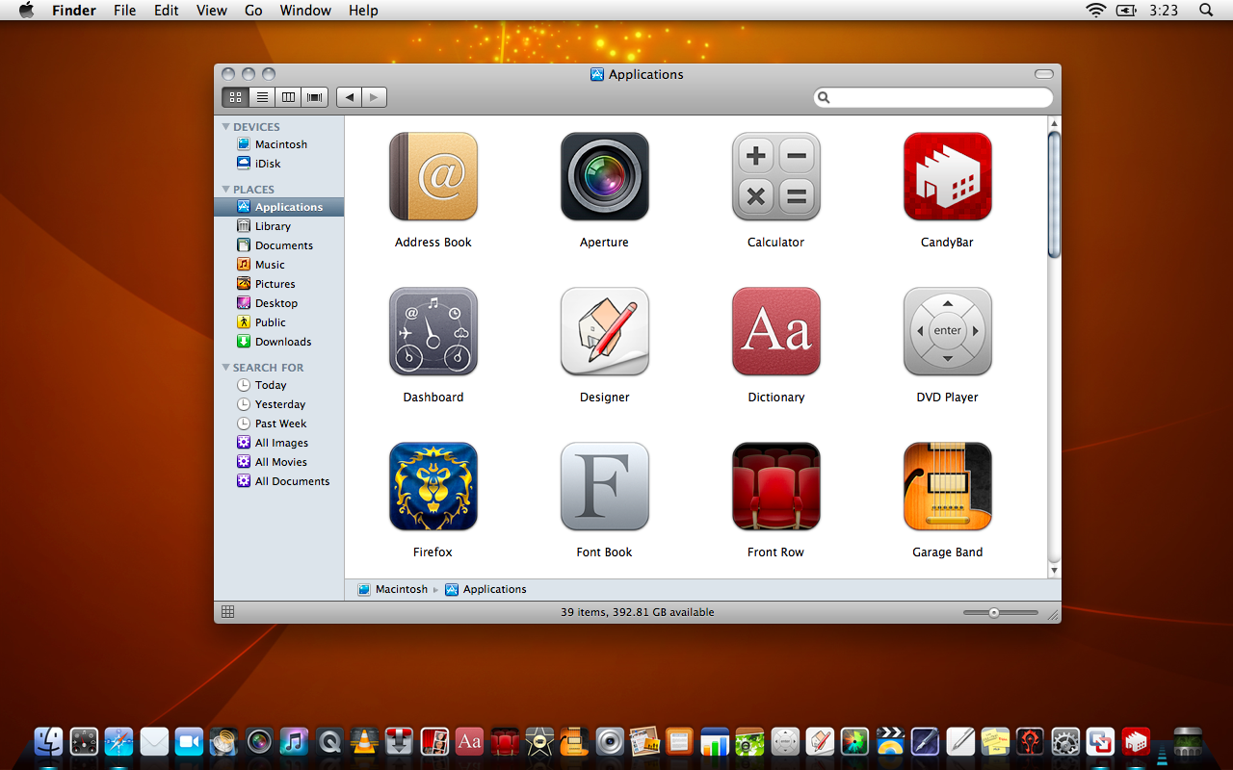1233x770 pixels.
Task: Open the Trash in the Dock
Action: [x=1187, y=741]
